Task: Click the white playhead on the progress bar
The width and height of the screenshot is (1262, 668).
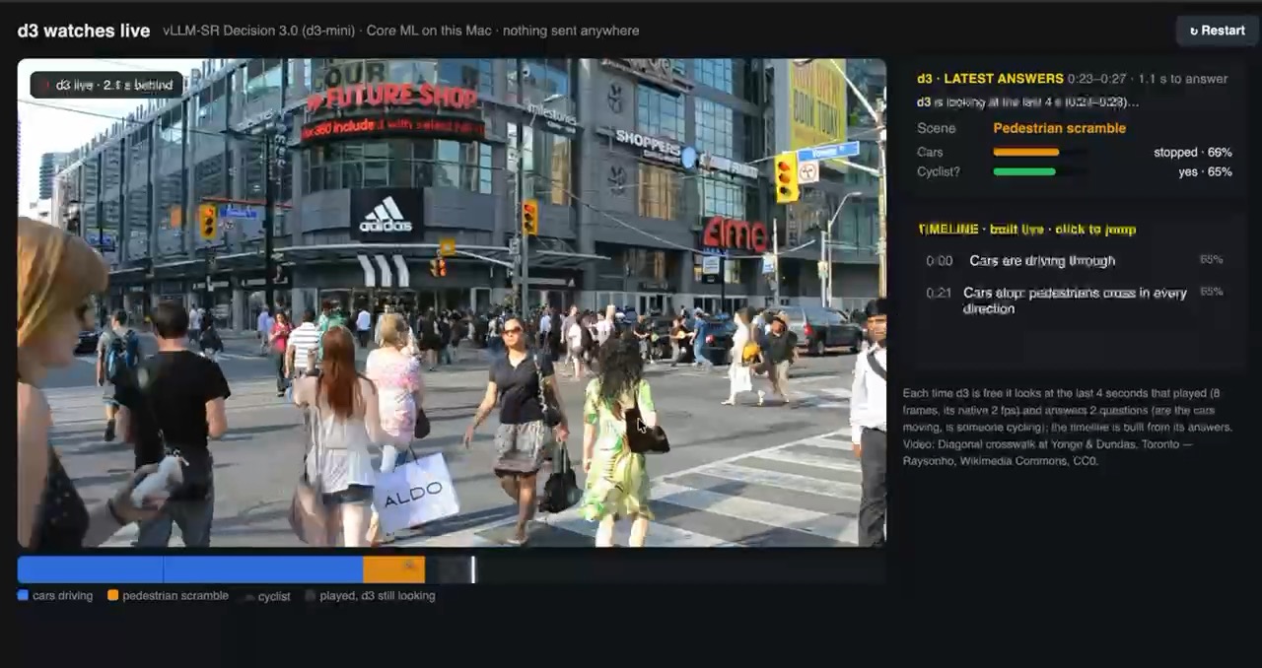Action: click(x=473, y=569)
